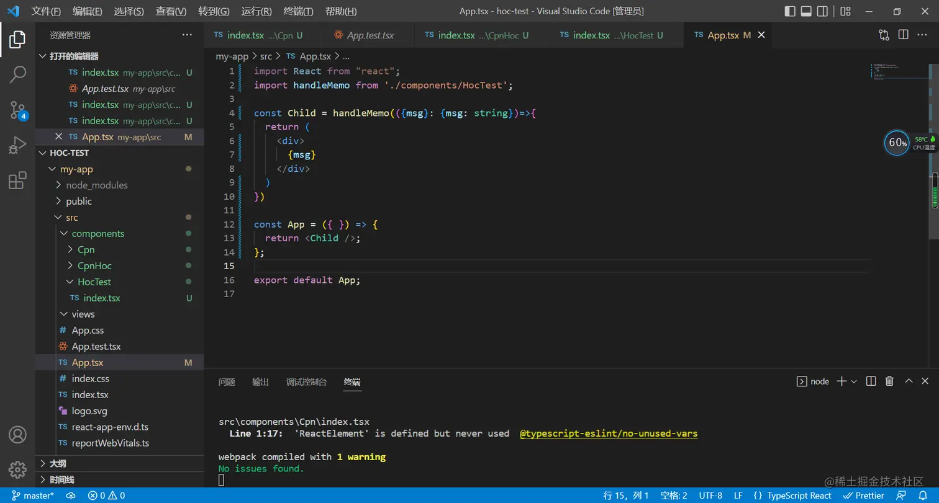This screenshot has width=939, height=503.
Task: Open the Manage settings gear
Action: pyautogui.click(x=17, y=469)
